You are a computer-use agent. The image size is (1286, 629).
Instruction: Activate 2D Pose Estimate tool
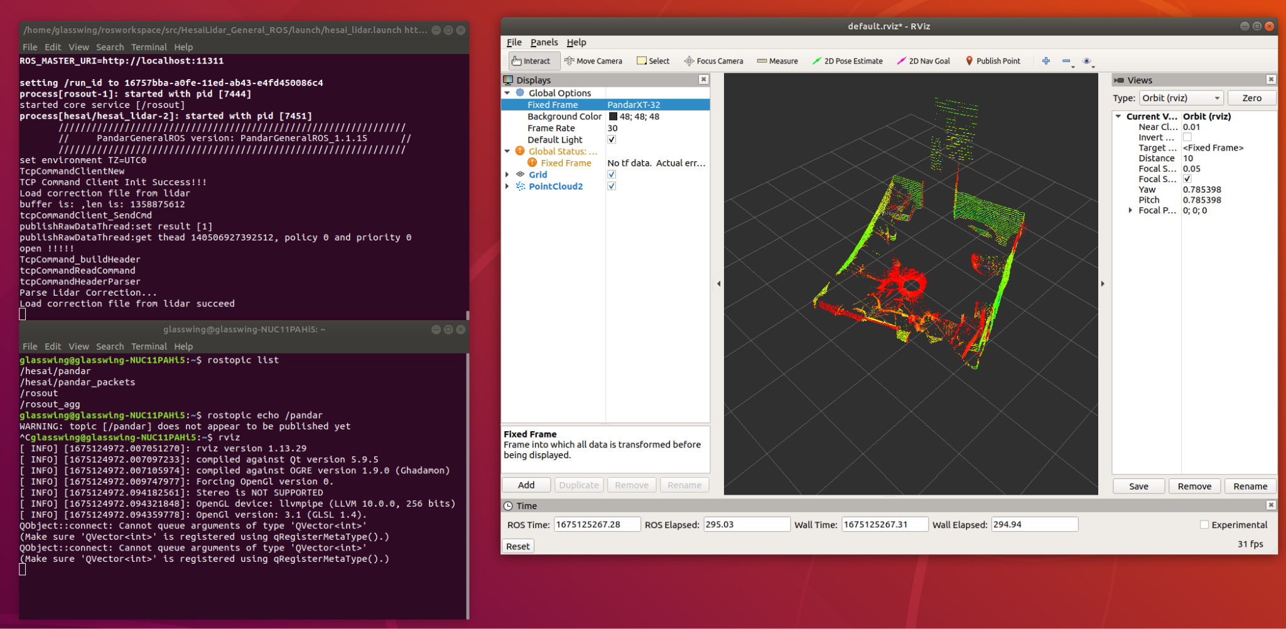pos(847,61)
